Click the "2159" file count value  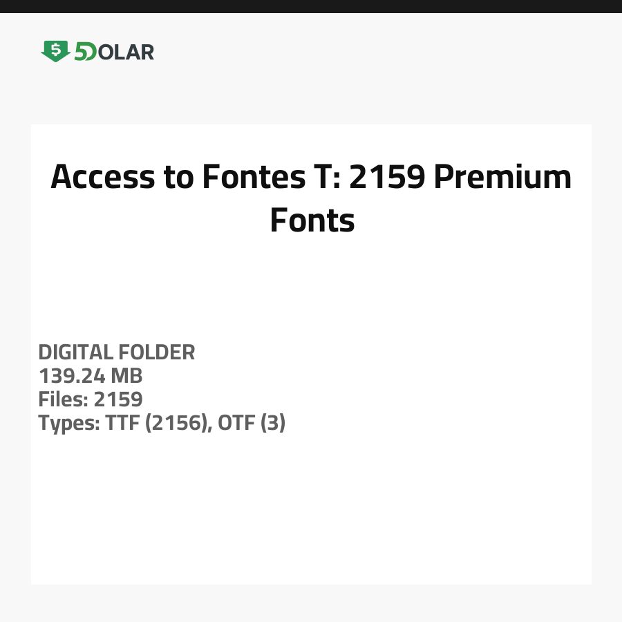118,399
